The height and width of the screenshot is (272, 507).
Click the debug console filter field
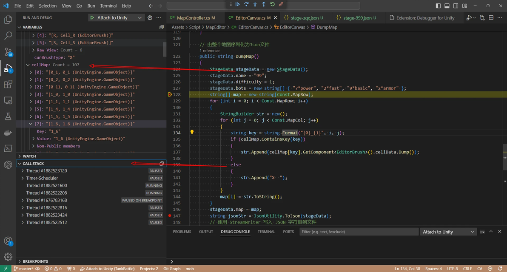point(359,232)
